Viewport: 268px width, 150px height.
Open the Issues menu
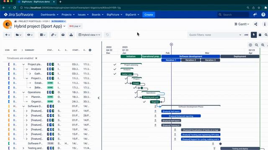pyautogui.click(x=83, y=15)
